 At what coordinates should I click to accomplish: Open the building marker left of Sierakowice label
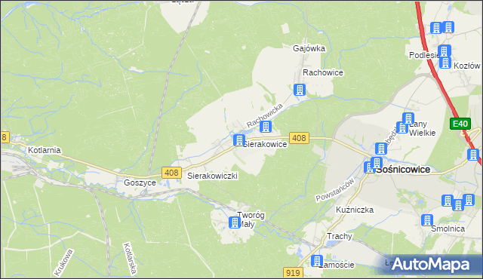[x=239, y=140]
